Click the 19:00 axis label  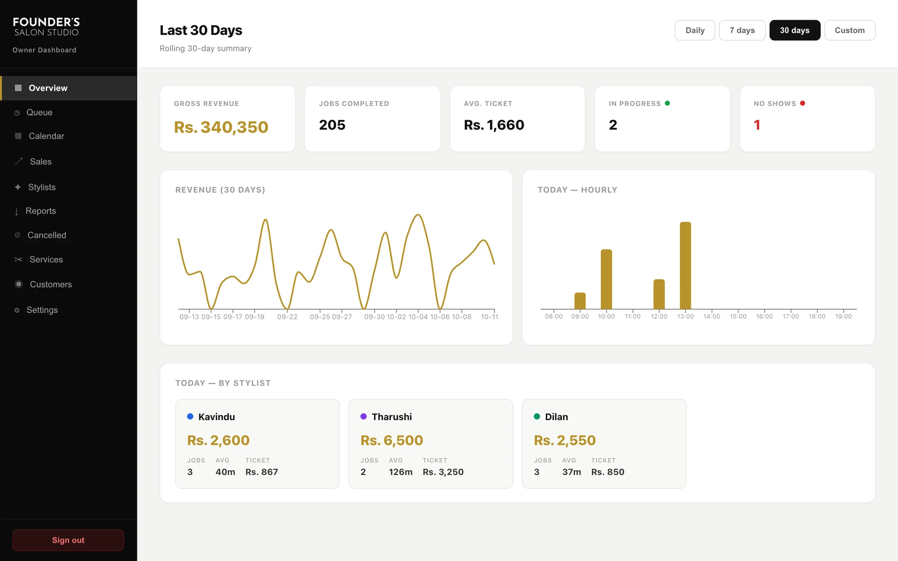tap(843, 316)
